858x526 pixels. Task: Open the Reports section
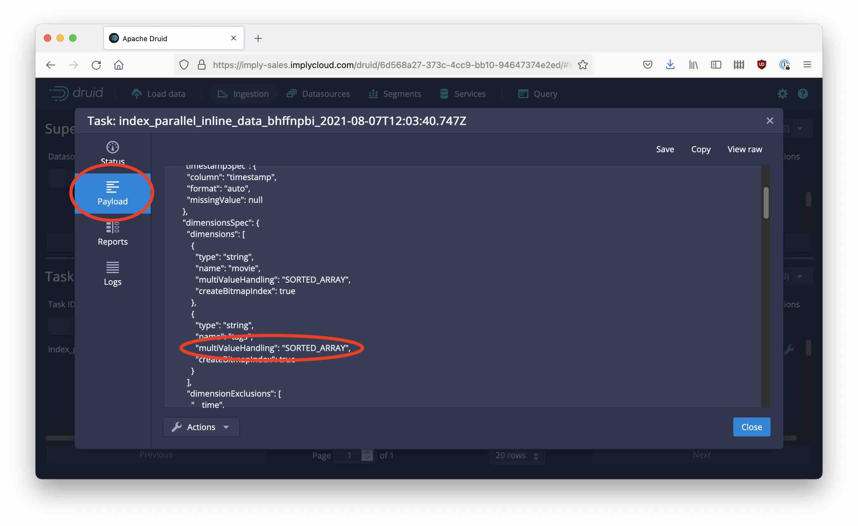pos(112,234)
